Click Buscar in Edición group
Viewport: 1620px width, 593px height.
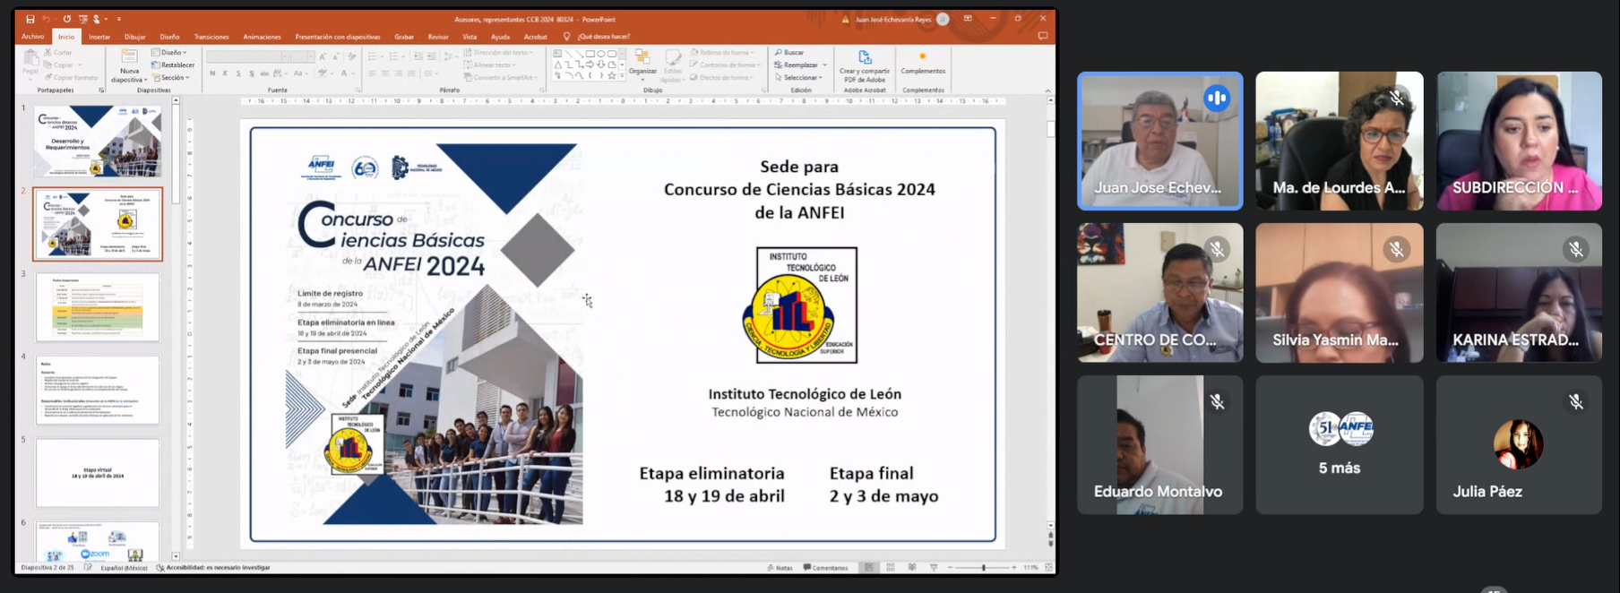click(789, 53)
